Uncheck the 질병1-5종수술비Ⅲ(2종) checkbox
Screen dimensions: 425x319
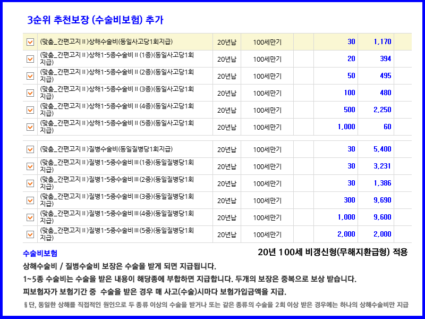30,182
